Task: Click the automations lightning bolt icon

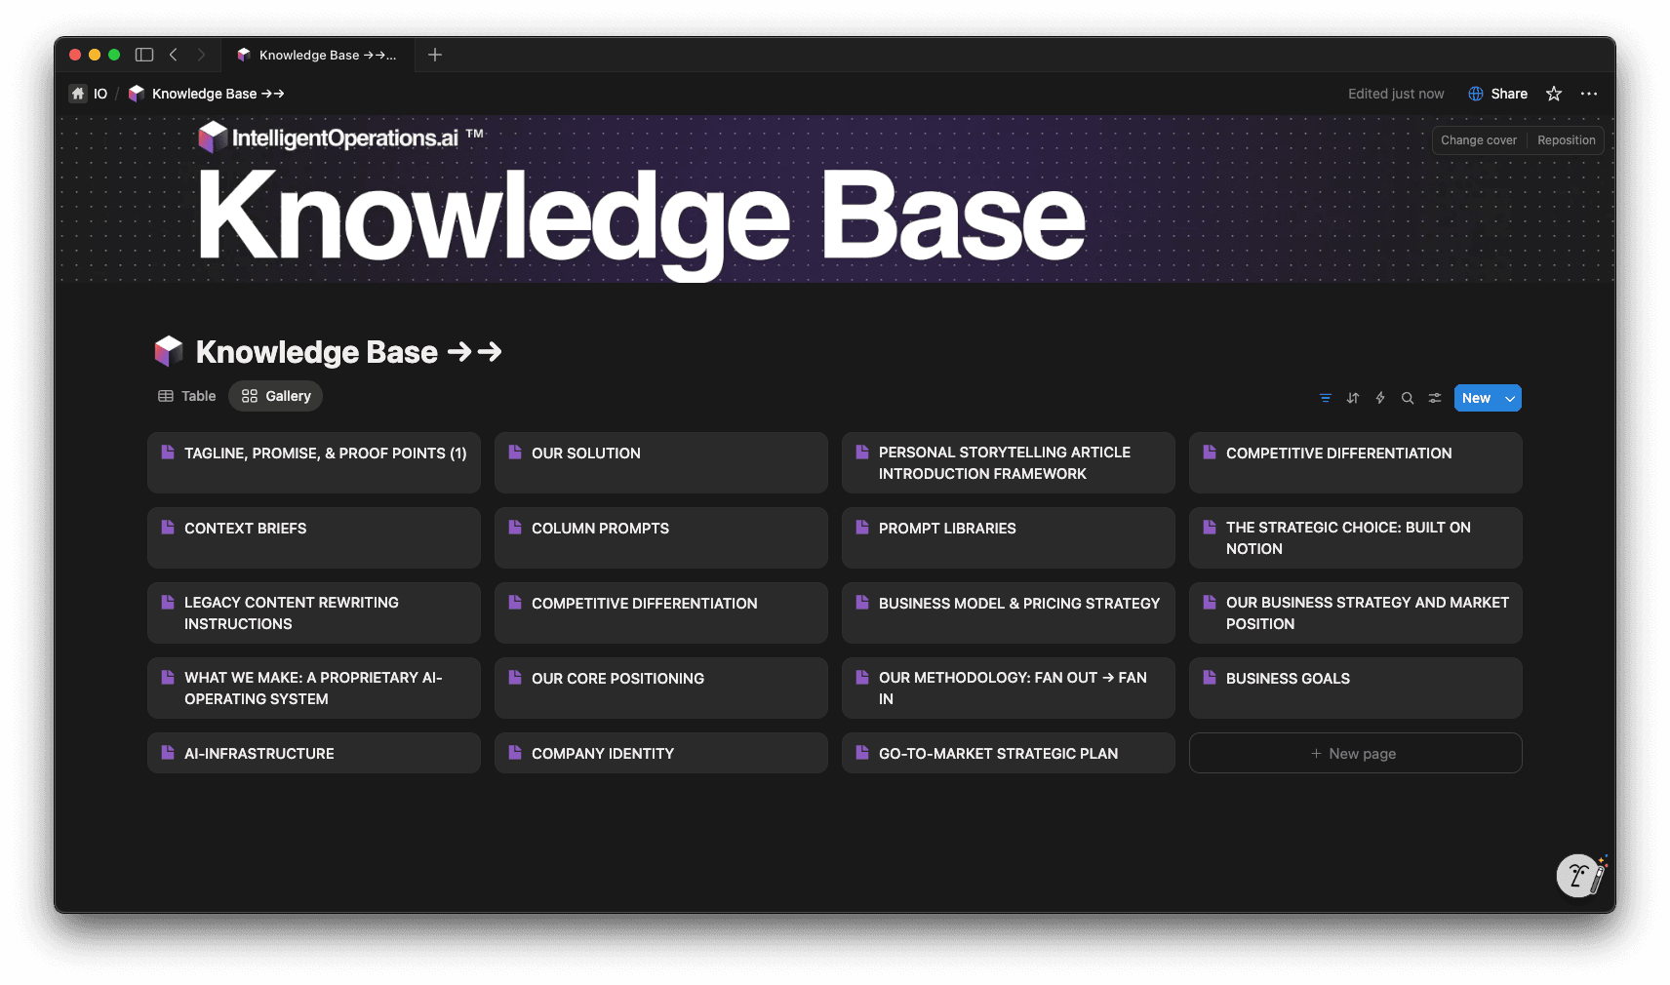Action: 1379,397
